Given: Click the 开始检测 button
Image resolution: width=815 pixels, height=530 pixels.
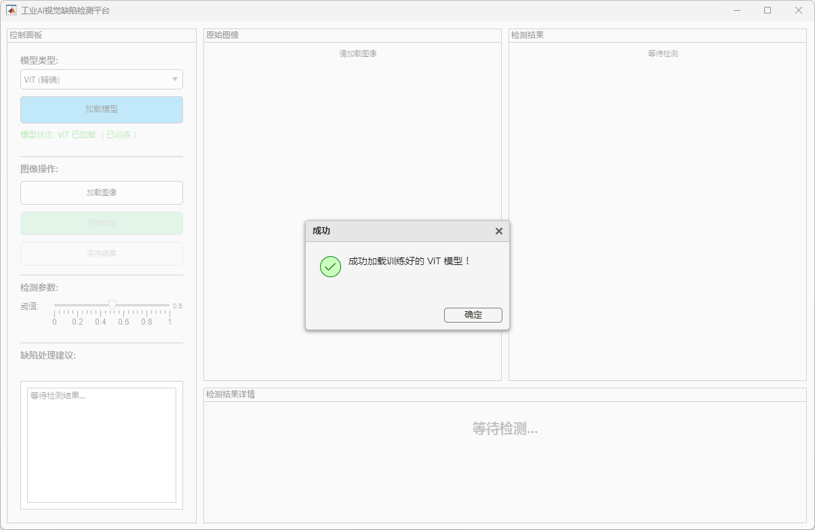Looking at the screenshot, I should [102, 223].
